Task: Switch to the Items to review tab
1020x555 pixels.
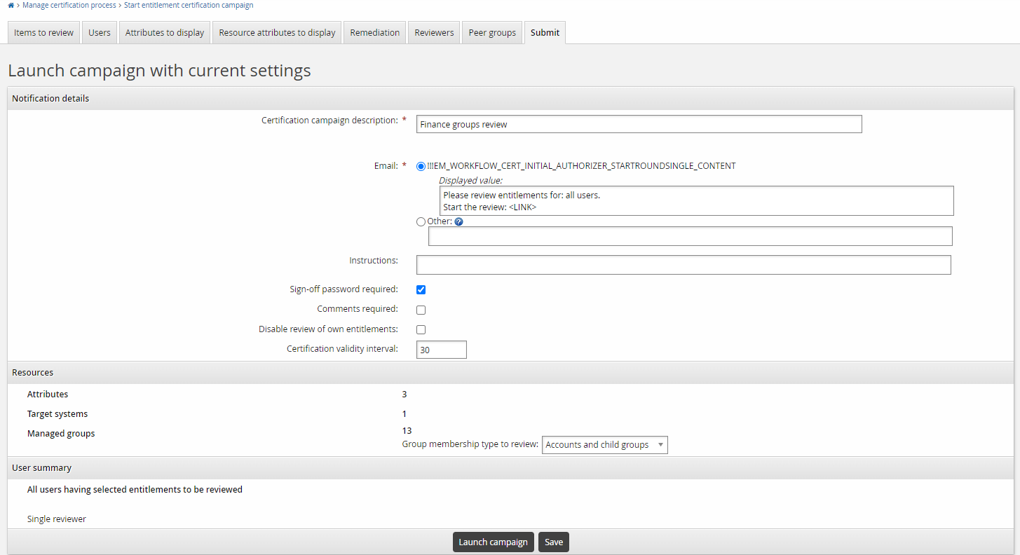Action: 43,33
